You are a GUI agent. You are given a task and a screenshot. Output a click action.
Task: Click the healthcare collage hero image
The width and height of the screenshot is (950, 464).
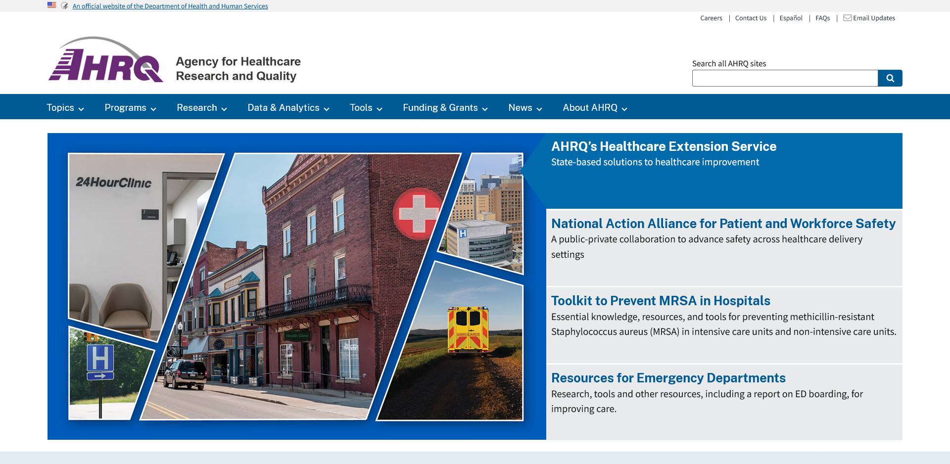(x=296, y=286)
